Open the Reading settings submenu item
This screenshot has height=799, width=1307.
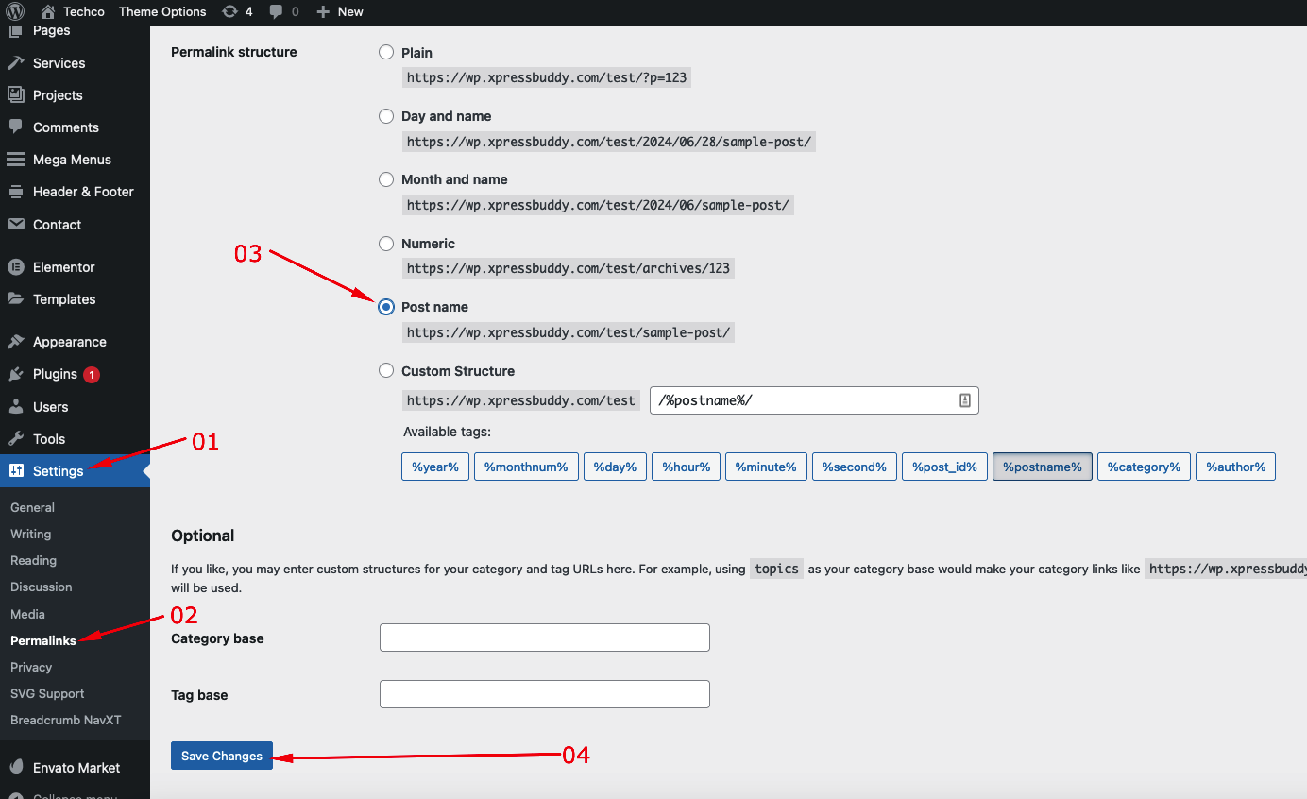click(33, 560)
